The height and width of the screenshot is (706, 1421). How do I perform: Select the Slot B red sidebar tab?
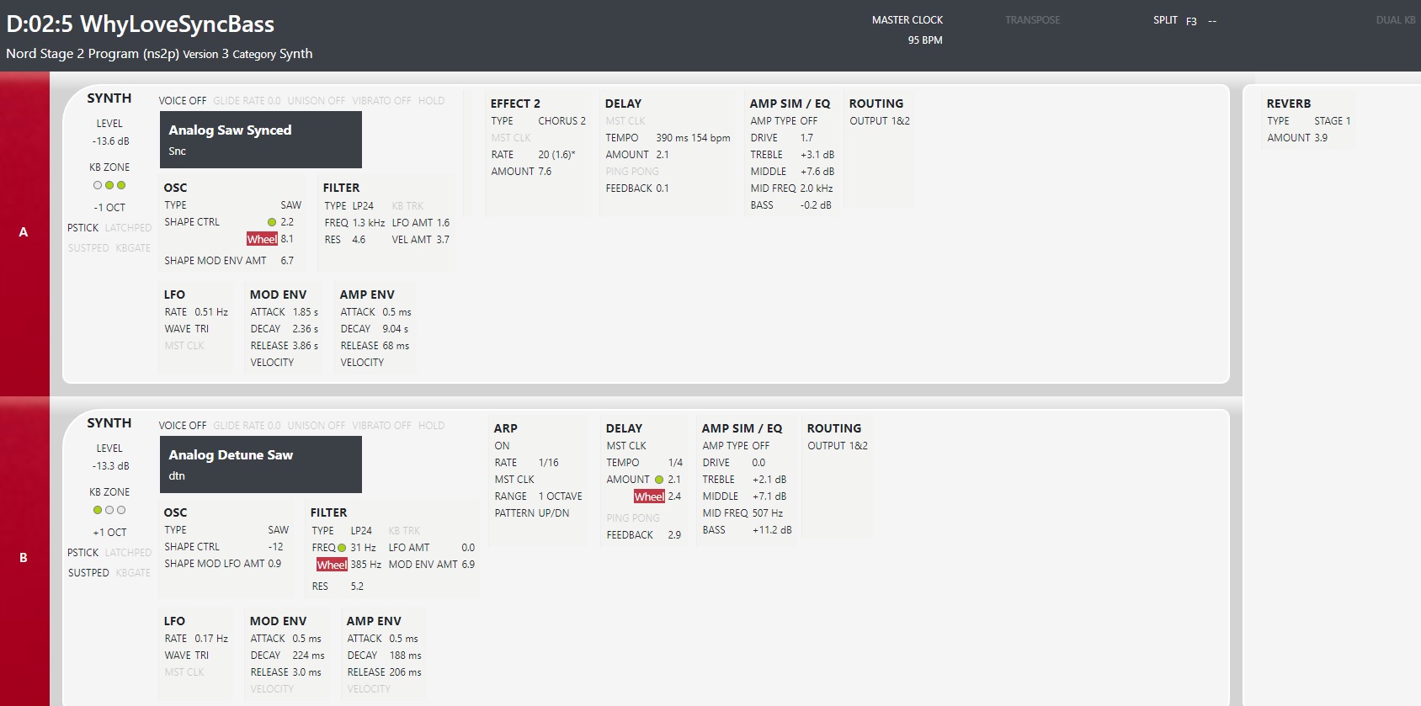click(x=24, y=557)
